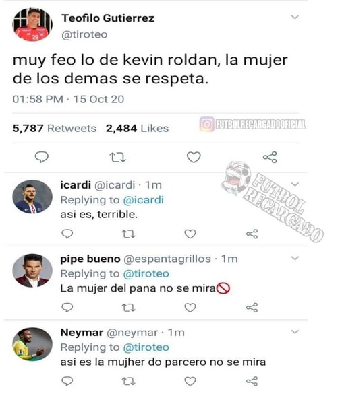Like icardi's reply 'asi es, terrible'
The width and height of the screenshot is (342, 404).
tap(190, 234)
